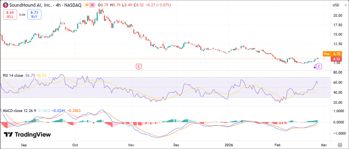Click the pink approximate-sign data icon
The width and height of the screenshot is (349, 149).
tap(93, 5)
